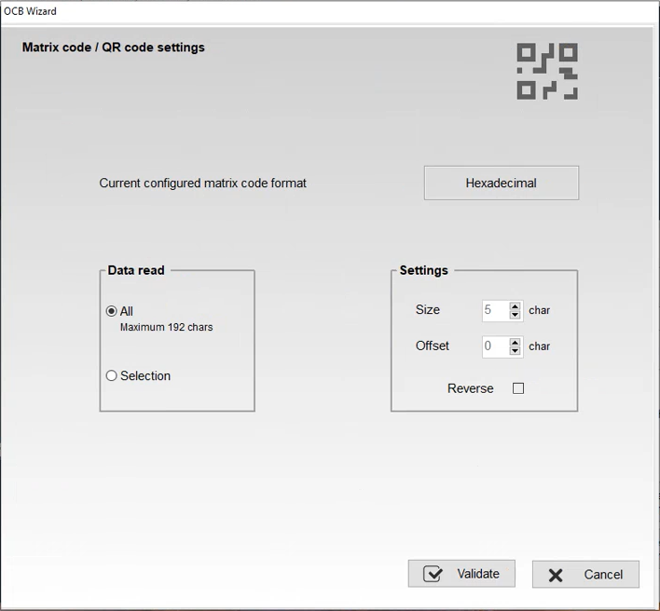Click the Maximum 192 chars text

pos(166,328)
